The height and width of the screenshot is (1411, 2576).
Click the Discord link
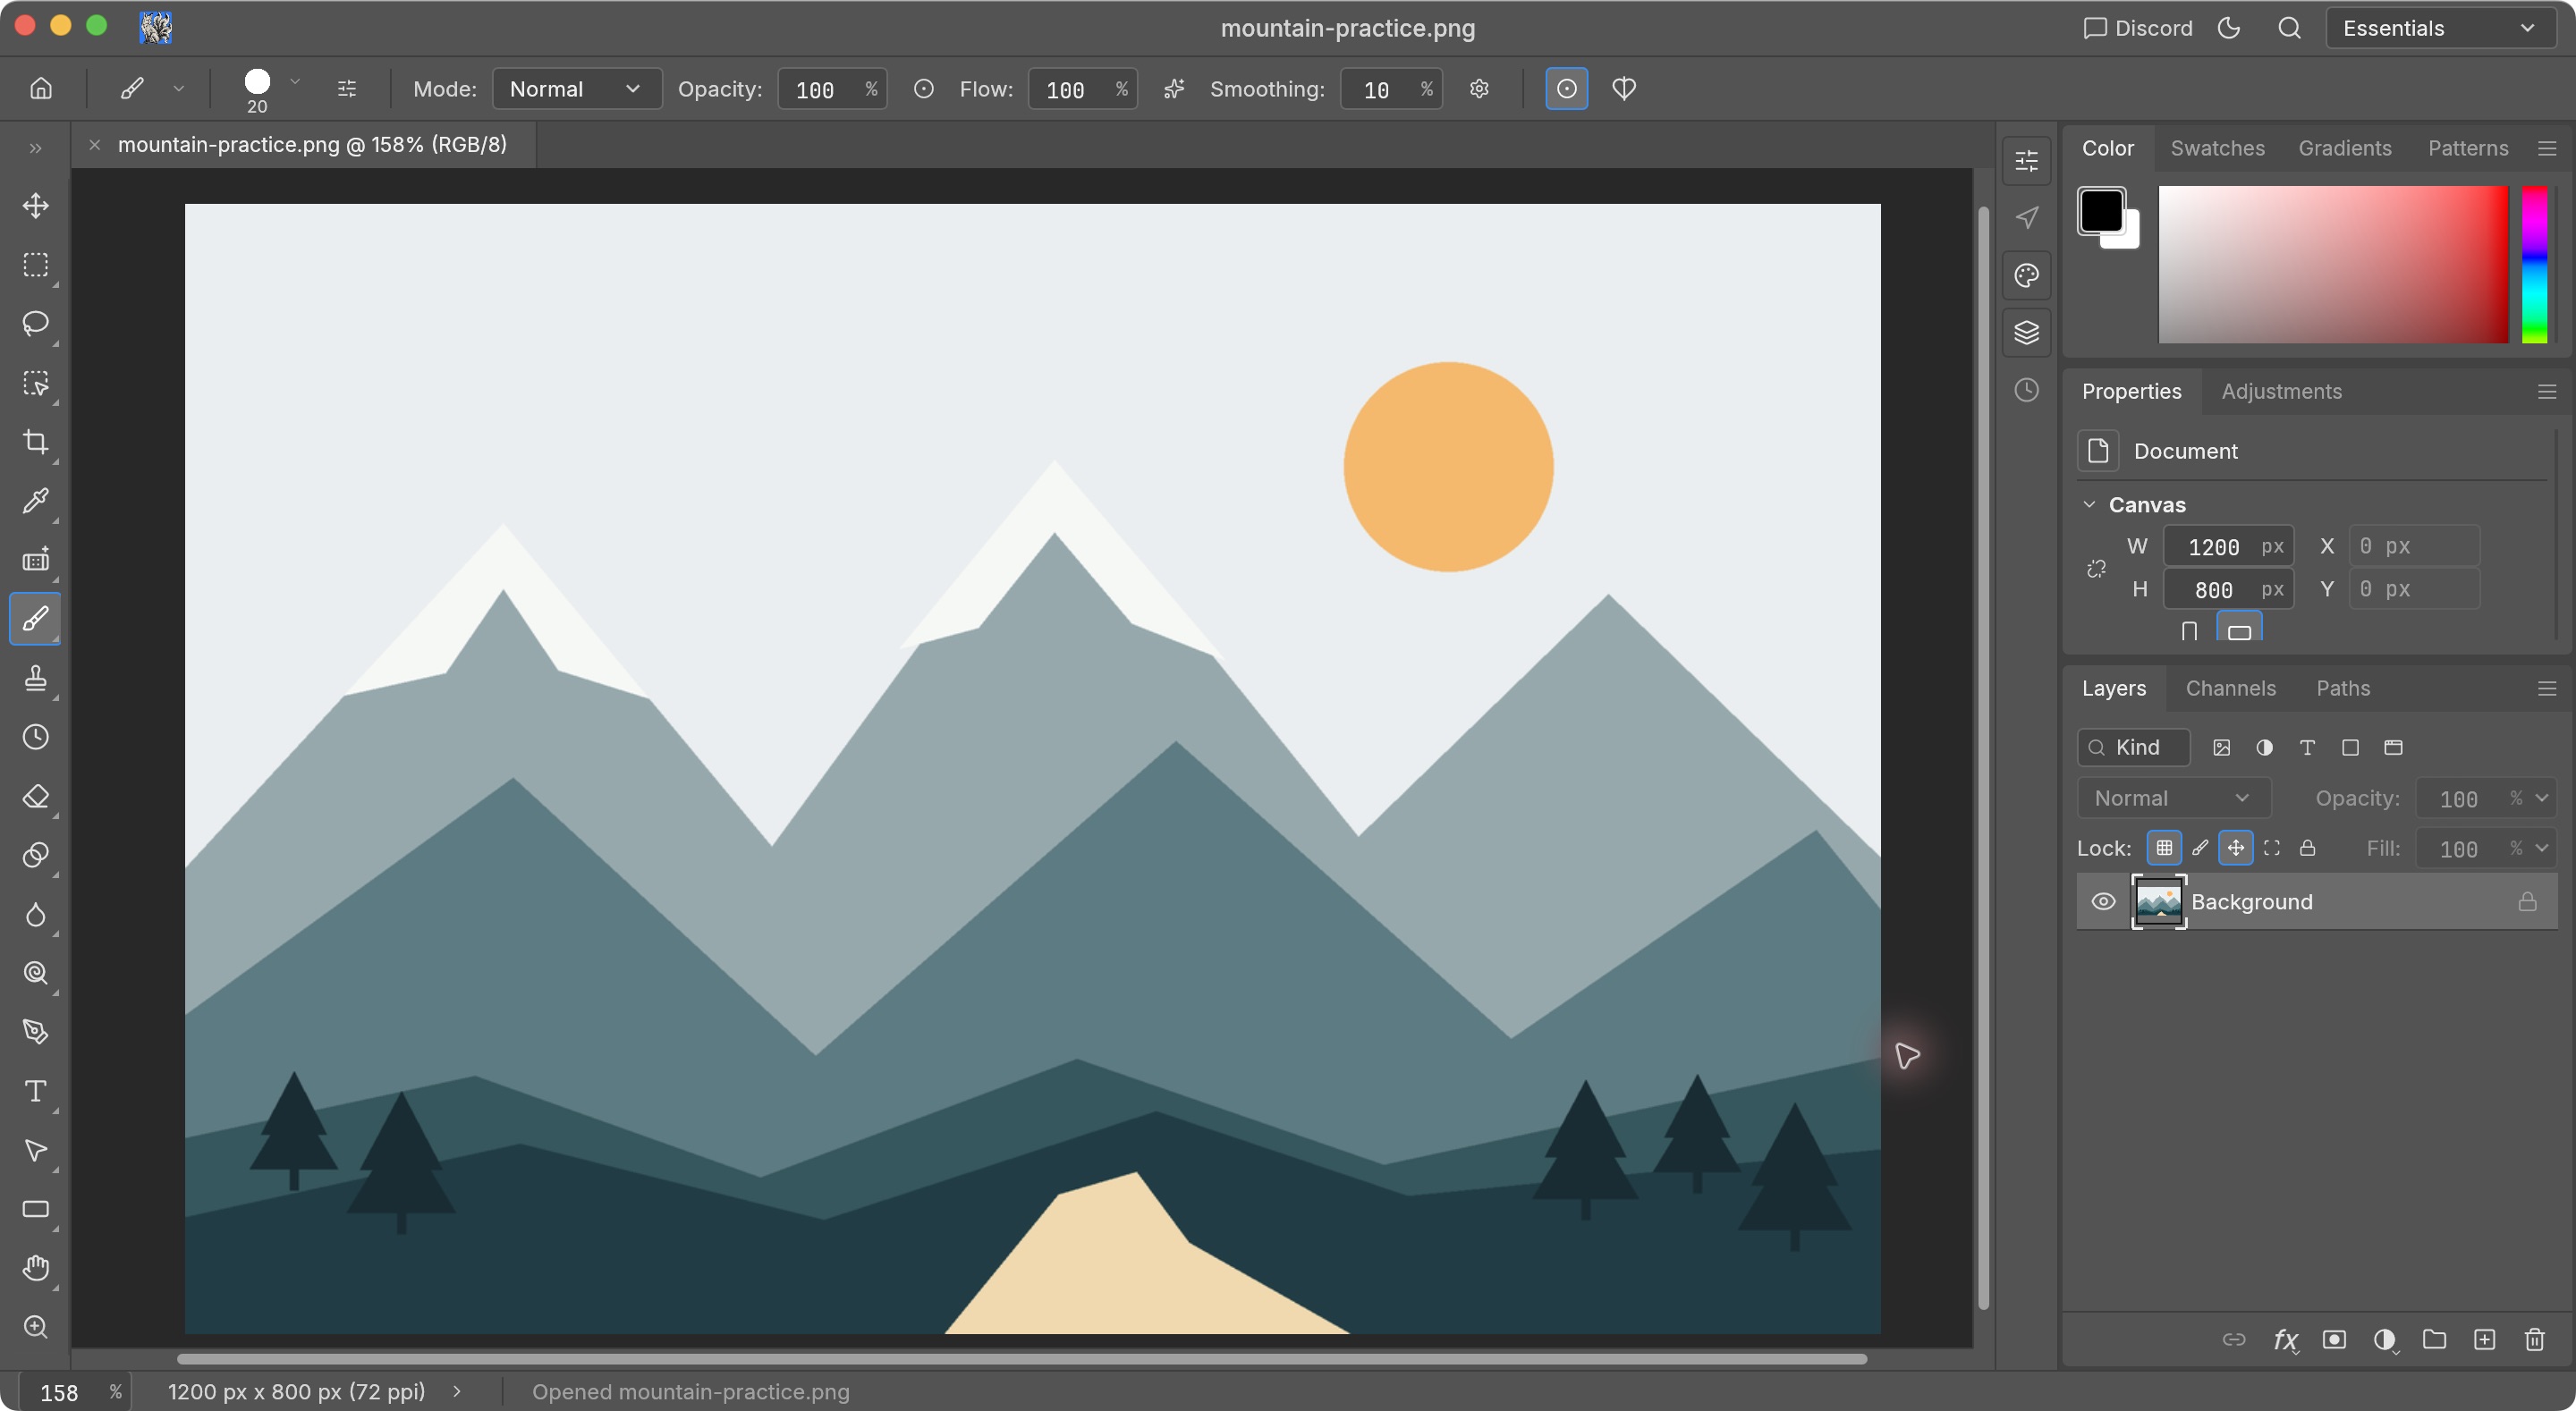(2138, 28)
